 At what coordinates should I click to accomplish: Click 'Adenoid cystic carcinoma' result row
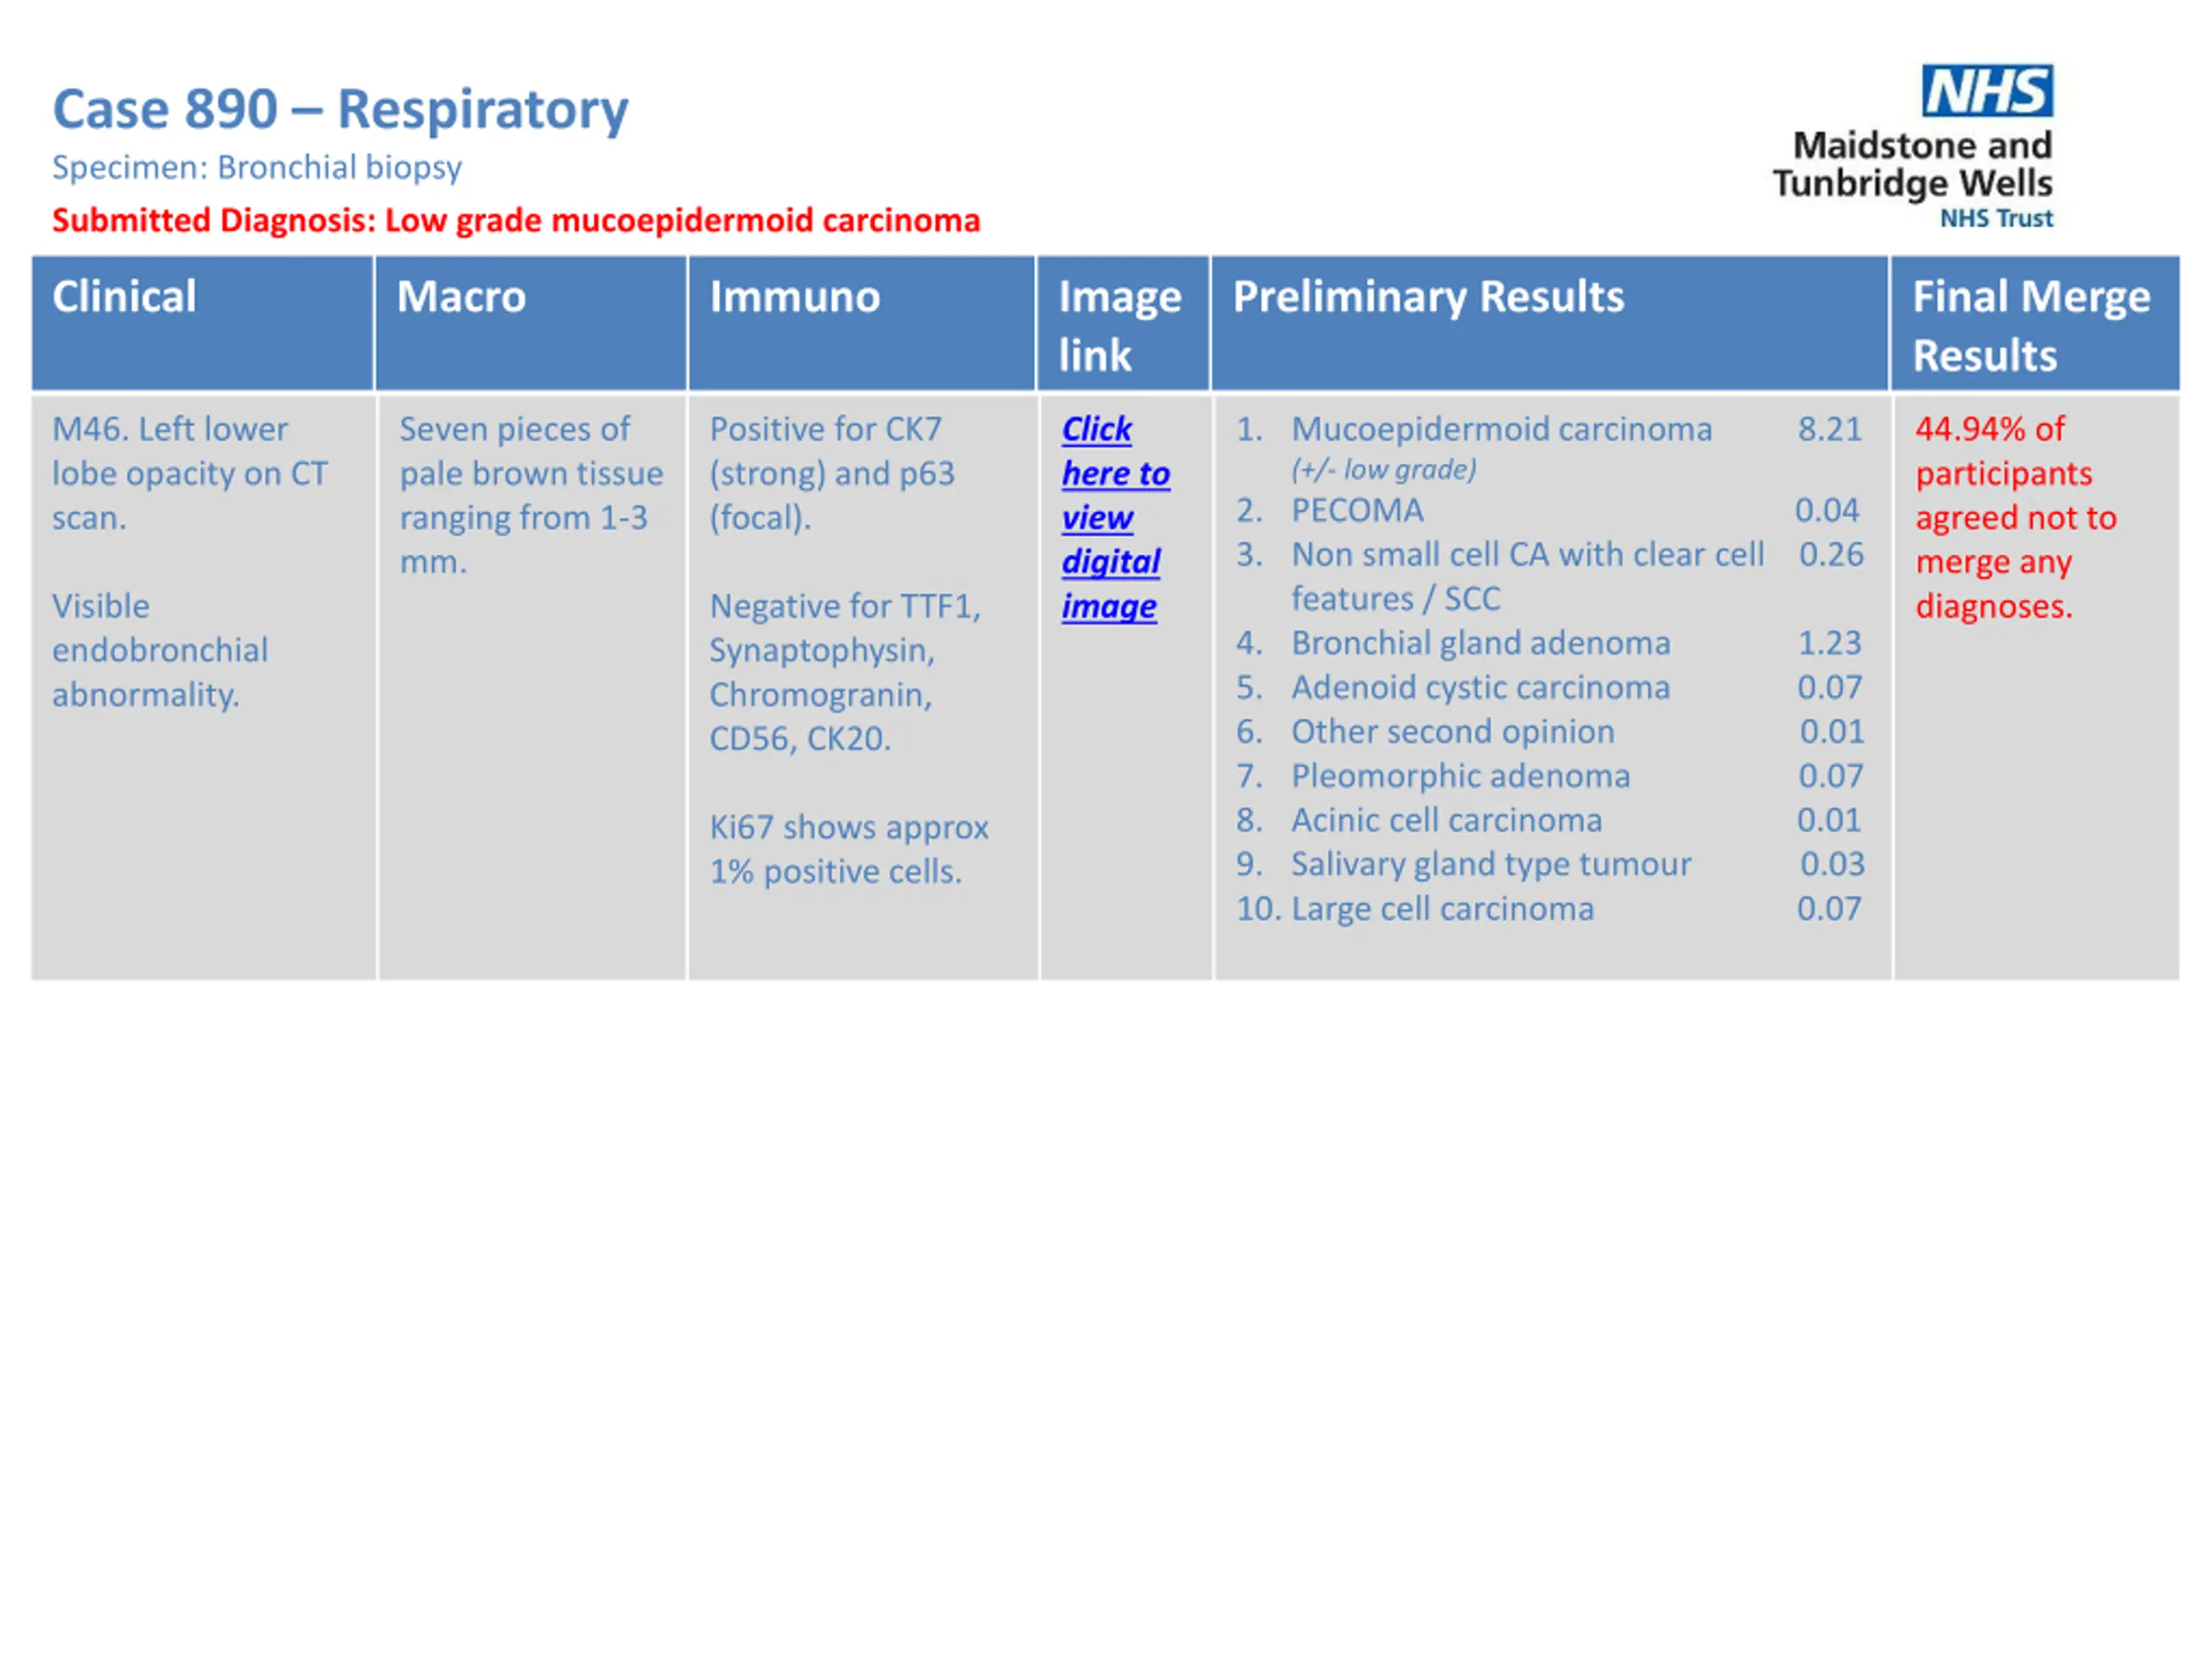click(1549, 688)
